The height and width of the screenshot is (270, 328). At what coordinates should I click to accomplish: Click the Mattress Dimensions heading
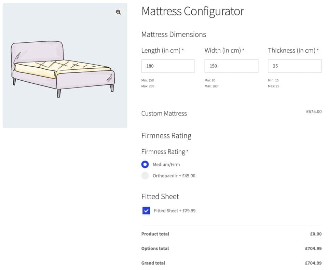tap(174, 34)
